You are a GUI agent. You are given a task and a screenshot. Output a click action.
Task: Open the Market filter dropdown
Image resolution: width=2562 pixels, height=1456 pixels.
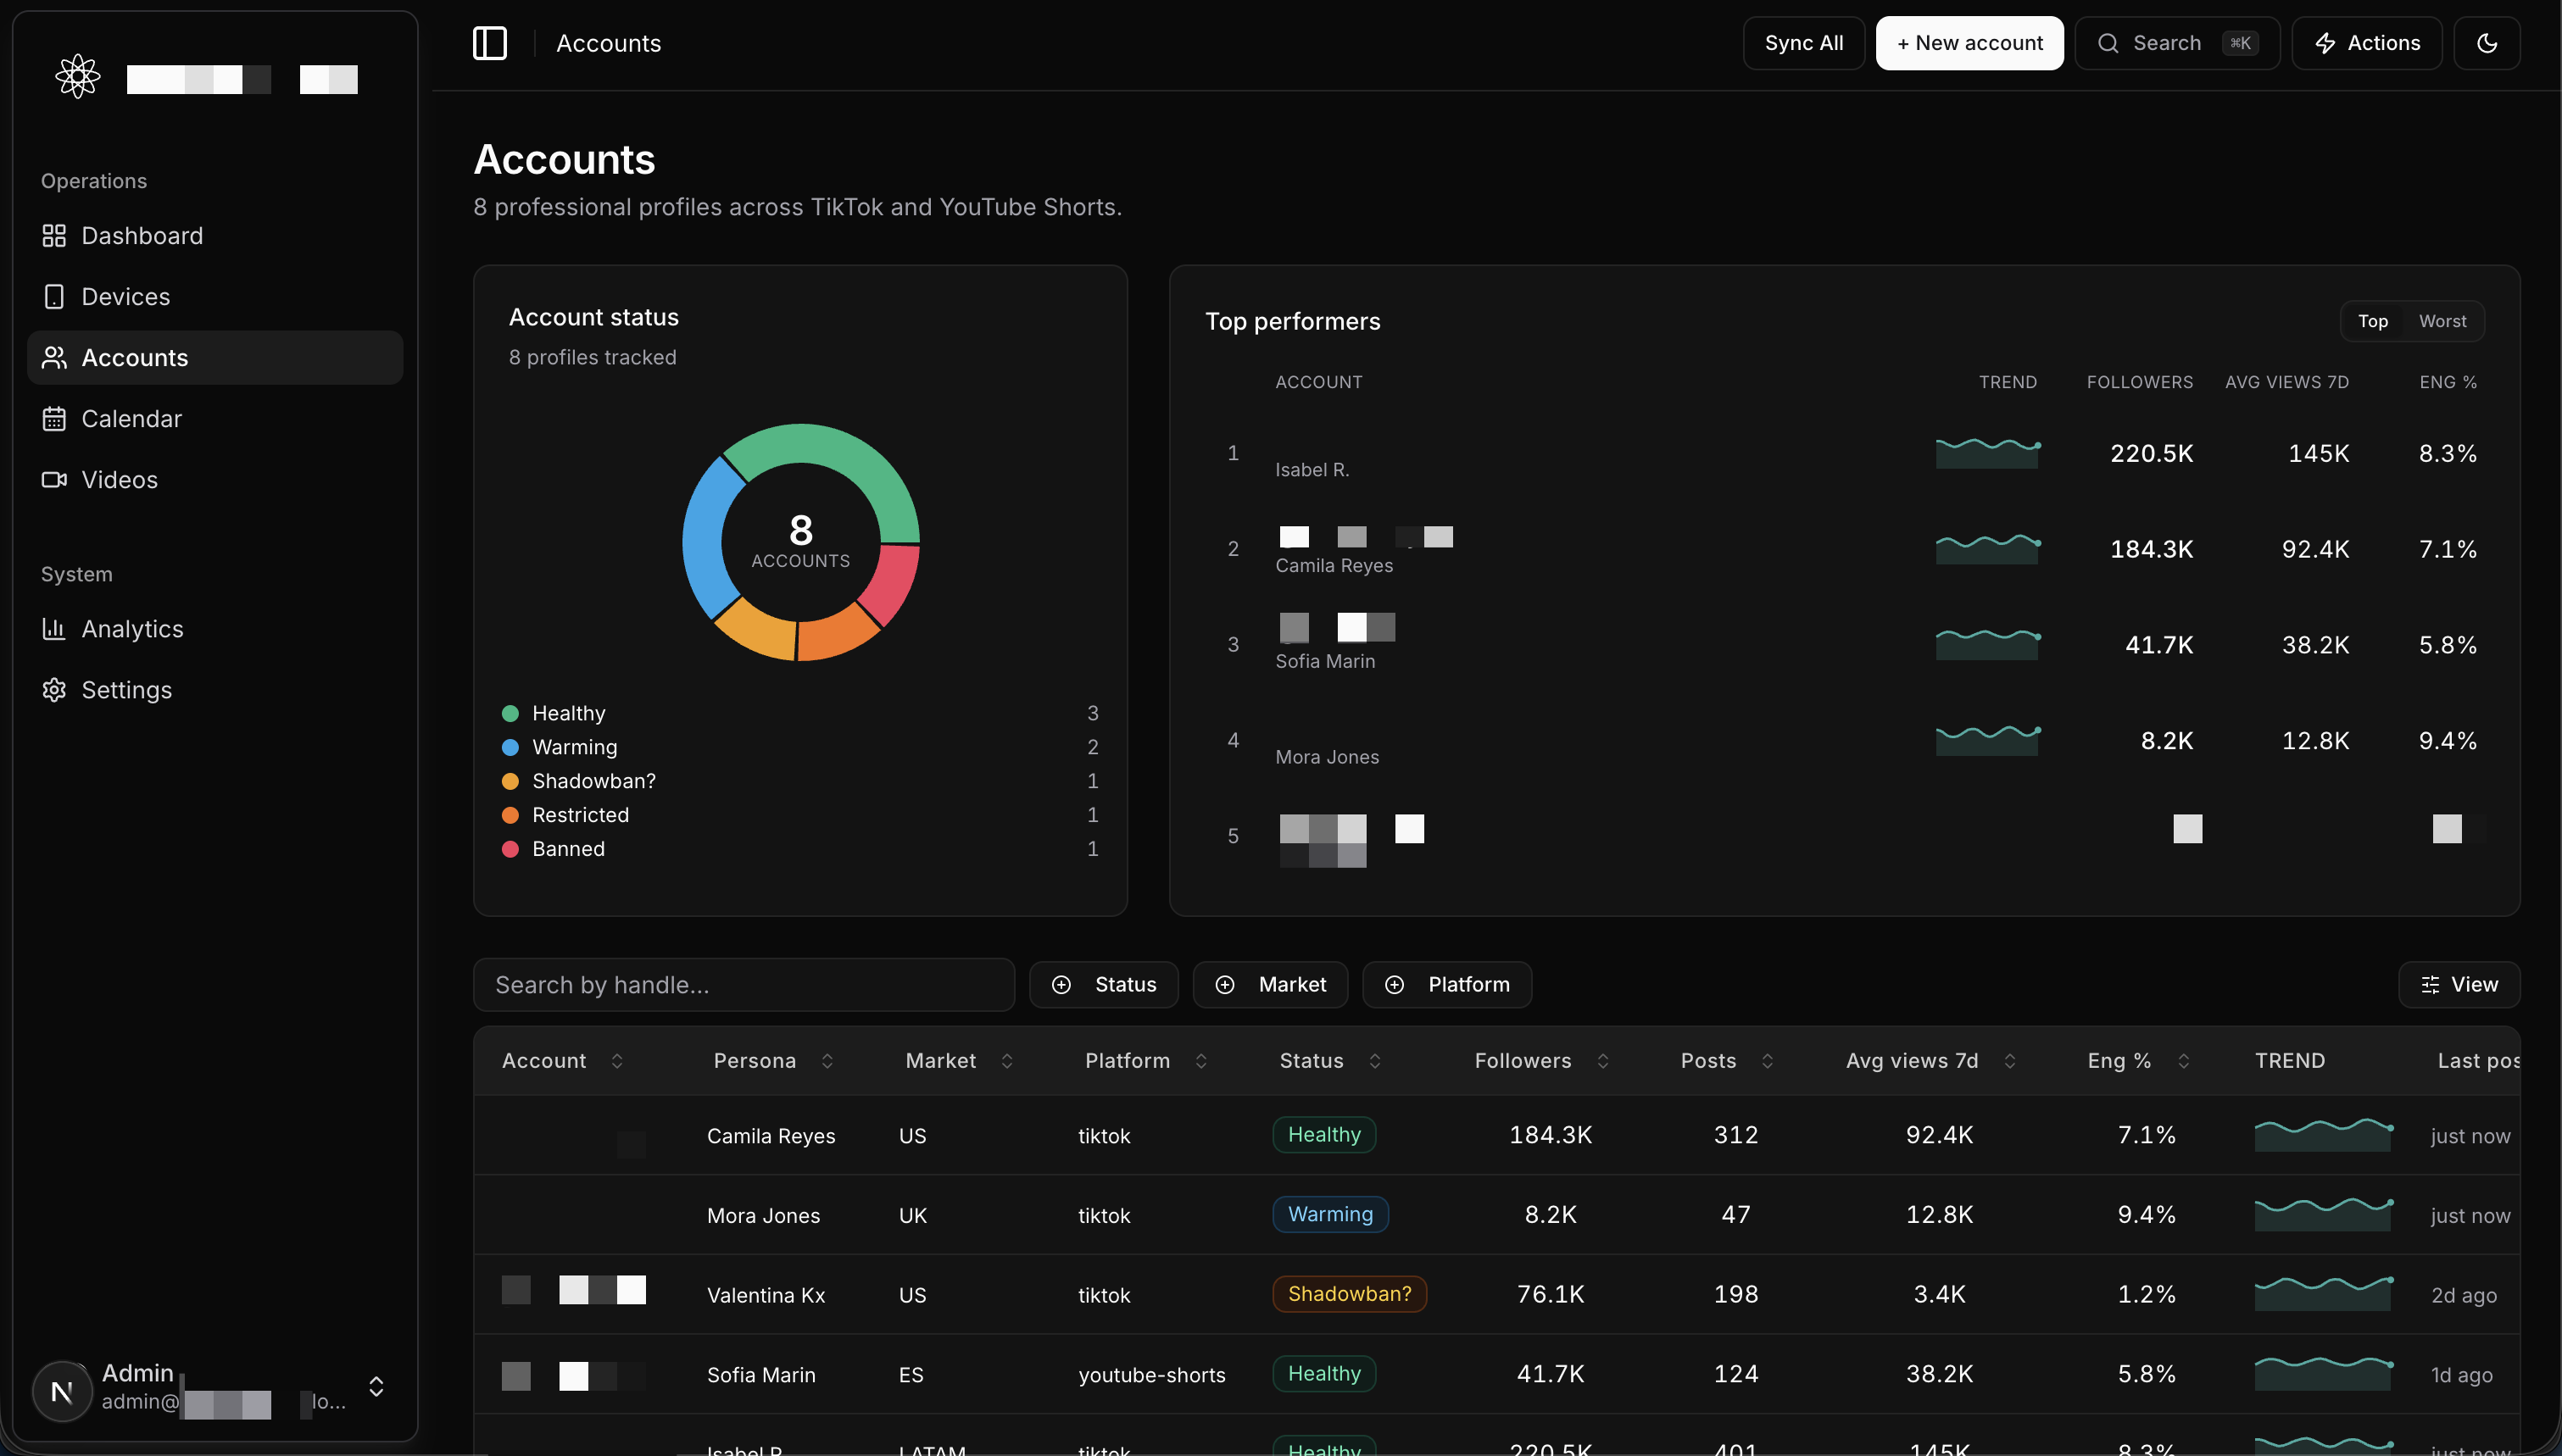click(x=1269, y=984)
